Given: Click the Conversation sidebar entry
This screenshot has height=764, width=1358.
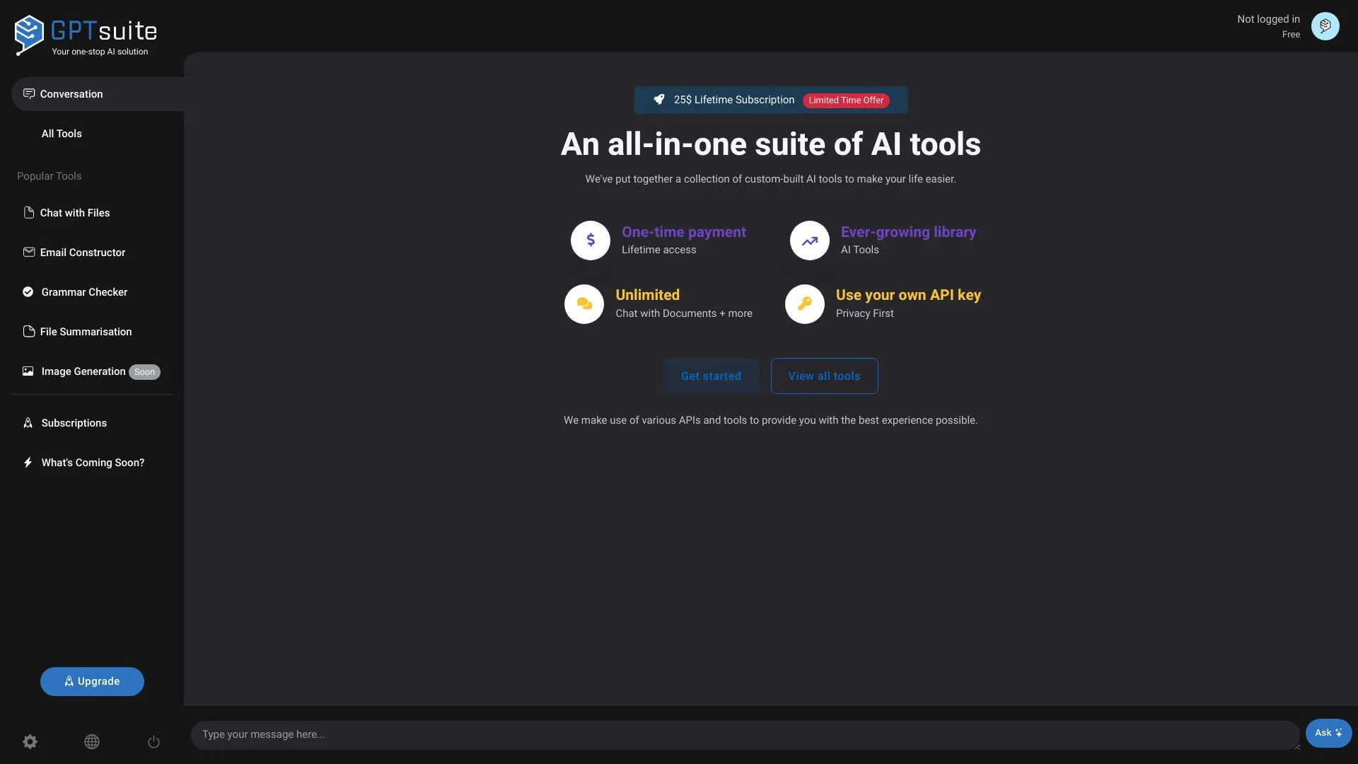Looking at the screenshot, I should pyautogui.click(x=70, y=93).
